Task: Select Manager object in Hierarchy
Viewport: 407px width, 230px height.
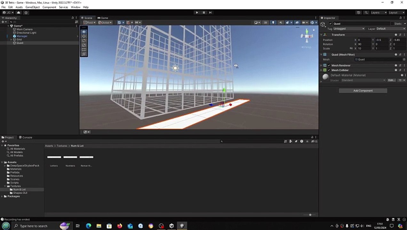Action: click(x=22, y=36)
